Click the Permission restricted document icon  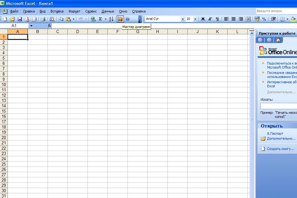click(27, 19)
